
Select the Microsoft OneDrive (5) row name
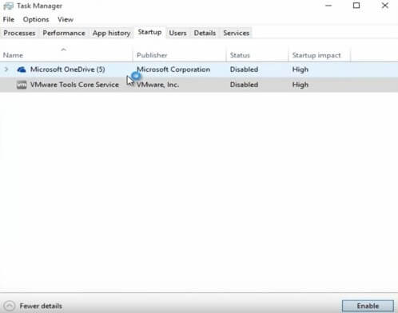68,69
